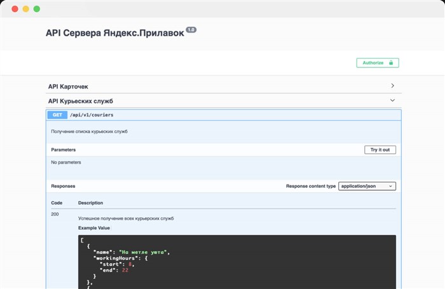Click the 200 response code
445x289 pixels.
tap(55, 214)
